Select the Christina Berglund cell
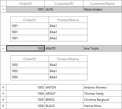Screen dimensions: 122x109 tap(102, 100)
